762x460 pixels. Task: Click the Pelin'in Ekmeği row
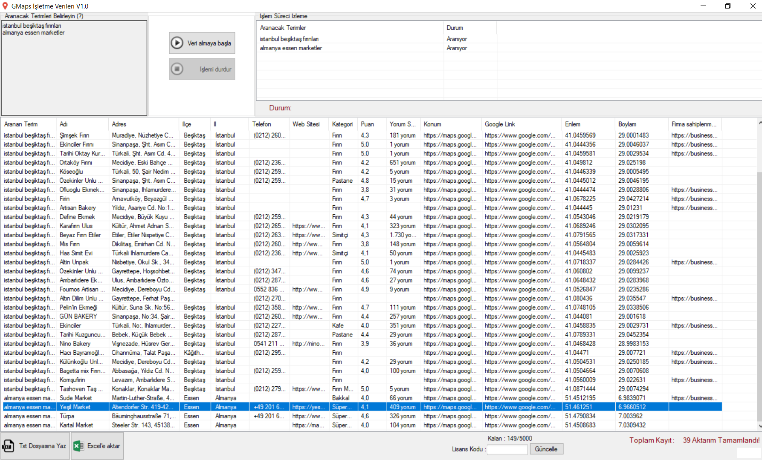pyautogui.click(x=362, y=308)
